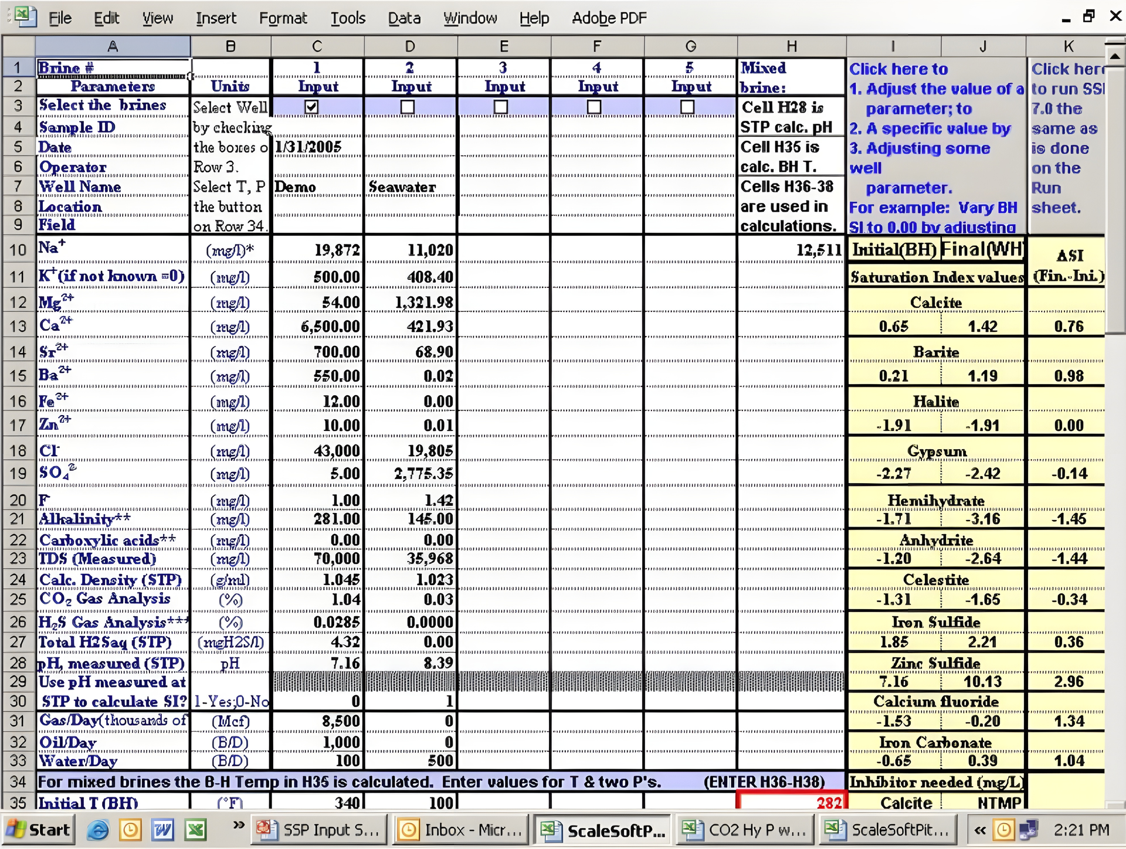The width and height of the screenshot is (1126, 849).
Task: Select the Final(WH) button
Action: [x=982, y=249]
